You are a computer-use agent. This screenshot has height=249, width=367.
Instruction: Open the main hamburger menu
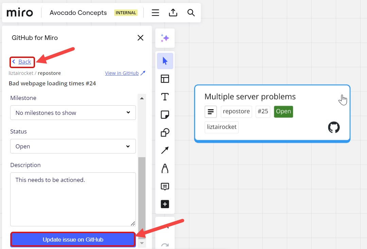pyautogui.click(x=155, y=13)
